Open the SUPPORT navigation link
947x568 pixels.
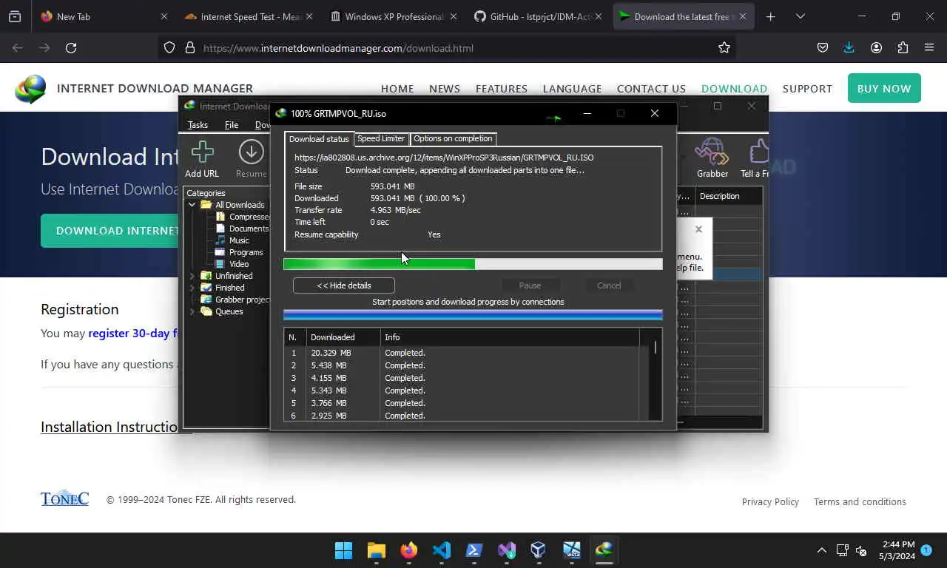(807, 89)
